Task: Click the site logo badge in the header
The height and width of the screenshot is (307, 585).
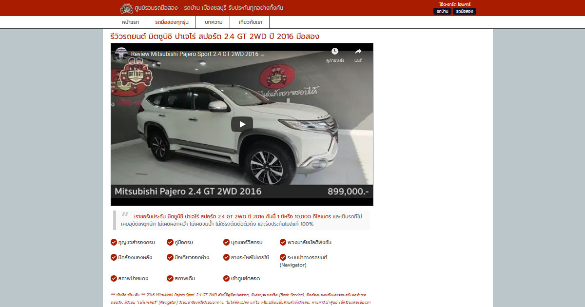Action: coord(127,8)
